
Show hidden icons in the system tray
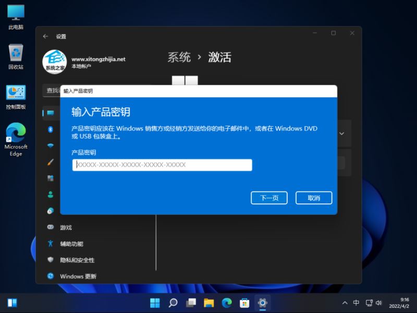[345, 303]
